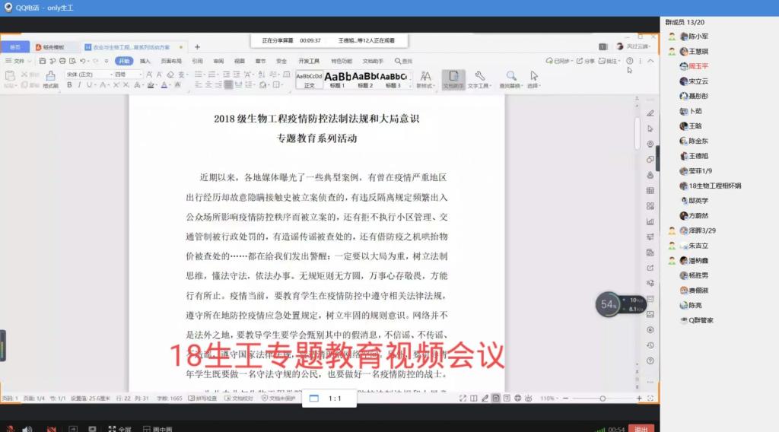Open the 页面布局 (Page Layout) ribbon tab
The height and width of the screenshot is (432, 779).
point(170,61)
